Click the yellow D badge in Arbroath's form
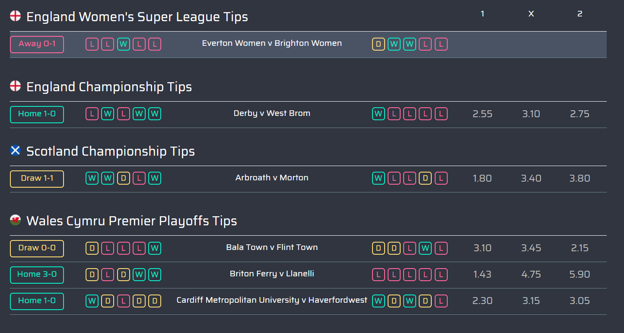The height and width of the screenshot is (333, 624). 124,178
